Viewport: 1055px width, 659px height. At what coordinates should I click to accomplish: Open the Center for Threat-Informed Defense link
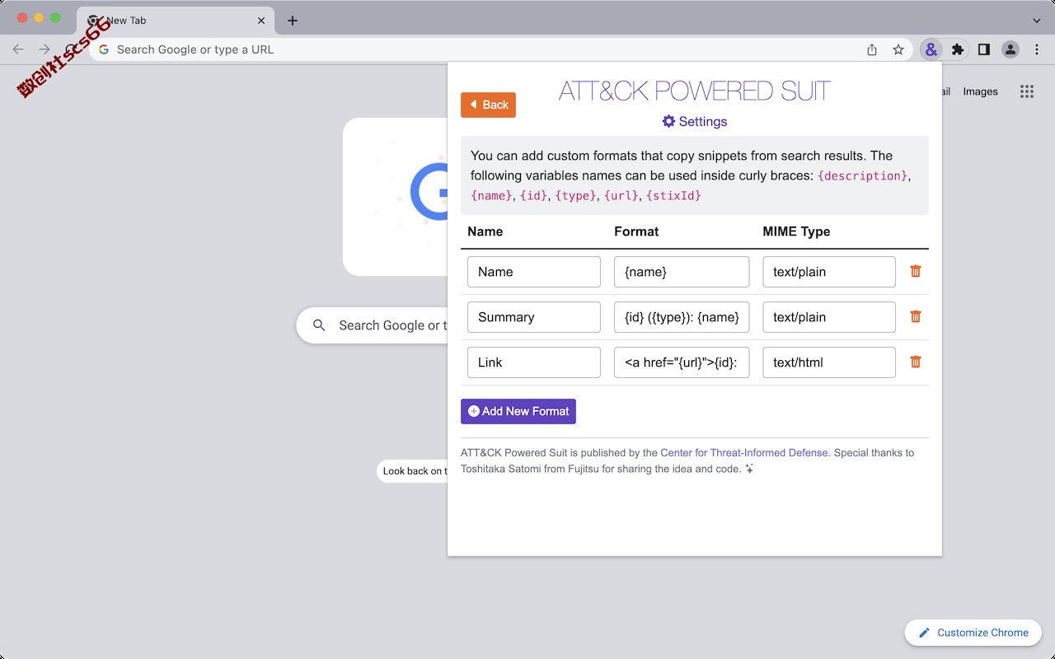coord(743,452)
